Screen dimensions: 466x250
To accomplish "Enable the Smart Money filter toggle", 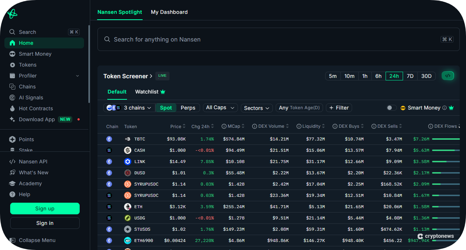I will click(x=391, y=108).
